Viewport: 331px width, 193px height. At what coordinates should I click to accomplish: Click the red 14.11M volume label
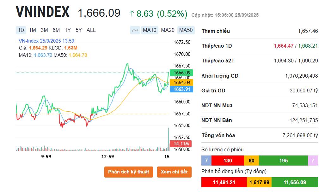point(181,144)
